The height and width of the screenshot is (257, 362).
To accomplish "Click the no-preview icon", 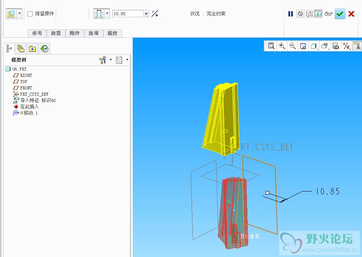I will coord(300,14).
